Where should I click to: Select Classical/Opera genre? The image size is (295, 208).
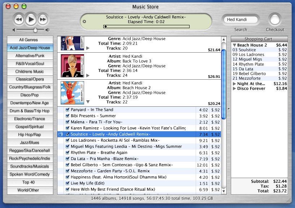click(30, 79)
